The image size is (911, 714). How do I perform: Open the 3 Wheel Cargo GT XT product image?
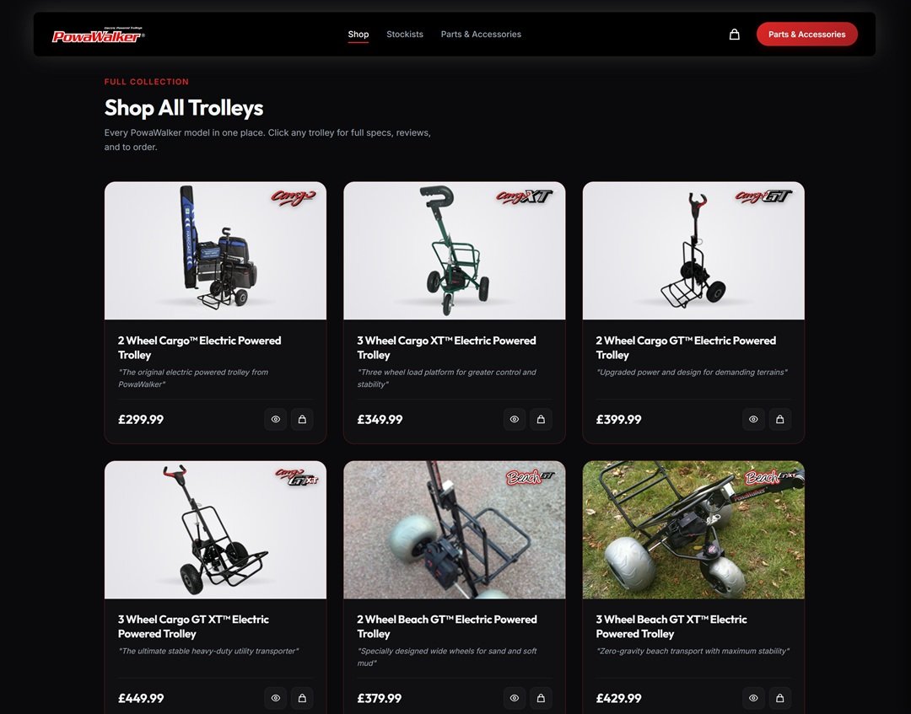(x=216, y=530)
